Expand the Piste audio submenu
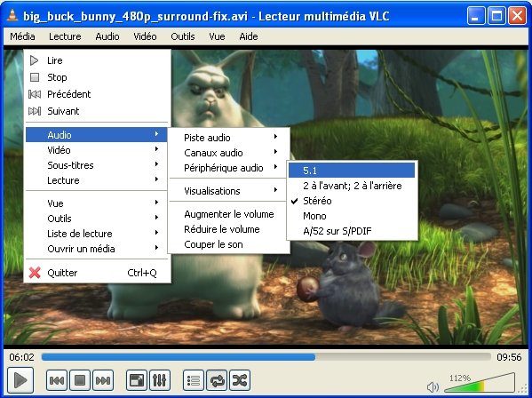 (x=229, y=138)
